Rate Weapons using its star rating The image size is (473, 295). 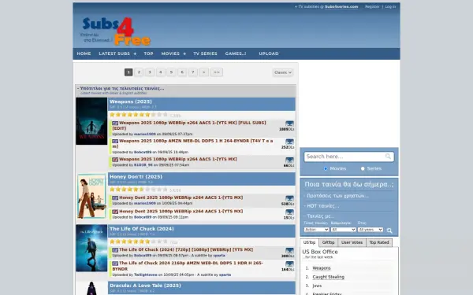coord(139,115)
